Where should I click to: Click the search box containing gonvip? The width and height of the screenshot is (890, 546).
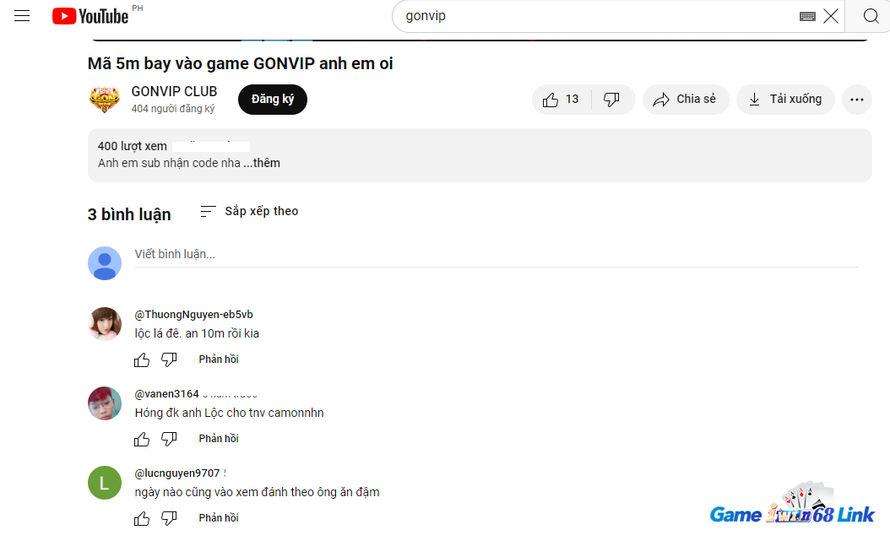pos(591,16)
